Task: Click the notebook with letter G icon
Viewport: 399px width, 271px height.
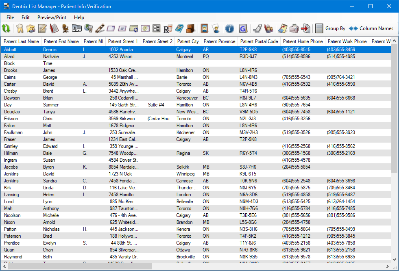Action: coord(243,28)
